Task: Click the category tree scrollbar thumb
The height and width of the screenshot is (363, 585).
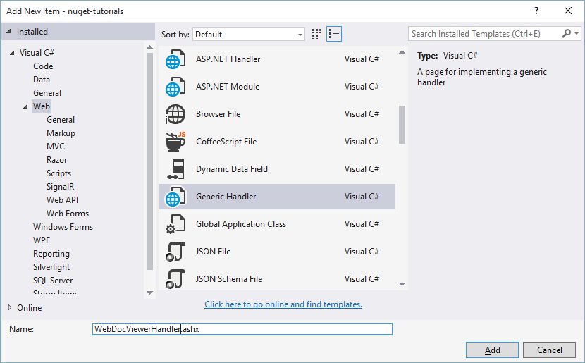Action: click(149, 161)
